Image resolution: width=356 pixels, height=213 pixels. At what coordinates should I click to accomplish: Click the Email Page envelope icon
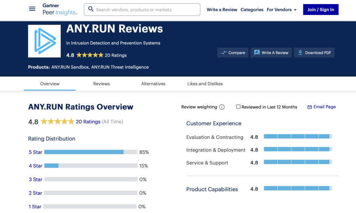[x=309, y=107]
